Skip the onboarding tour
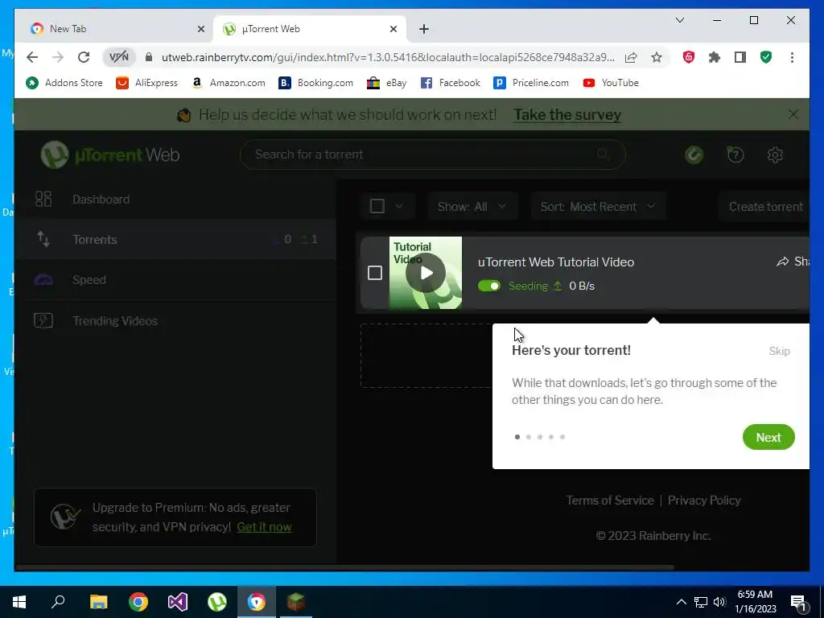This screenshot has height=618, width=824. click(779, 351)
